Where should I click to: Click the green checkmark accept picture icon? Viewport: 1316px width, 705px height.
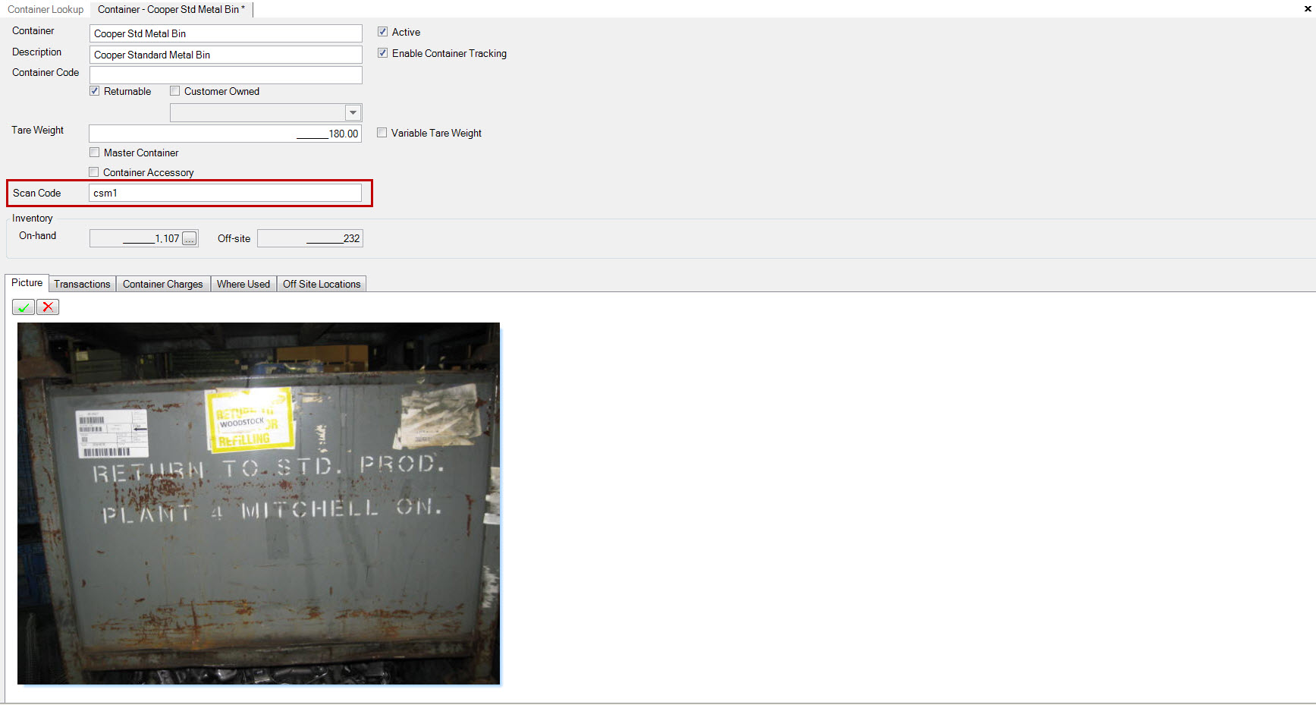point(24,307)
